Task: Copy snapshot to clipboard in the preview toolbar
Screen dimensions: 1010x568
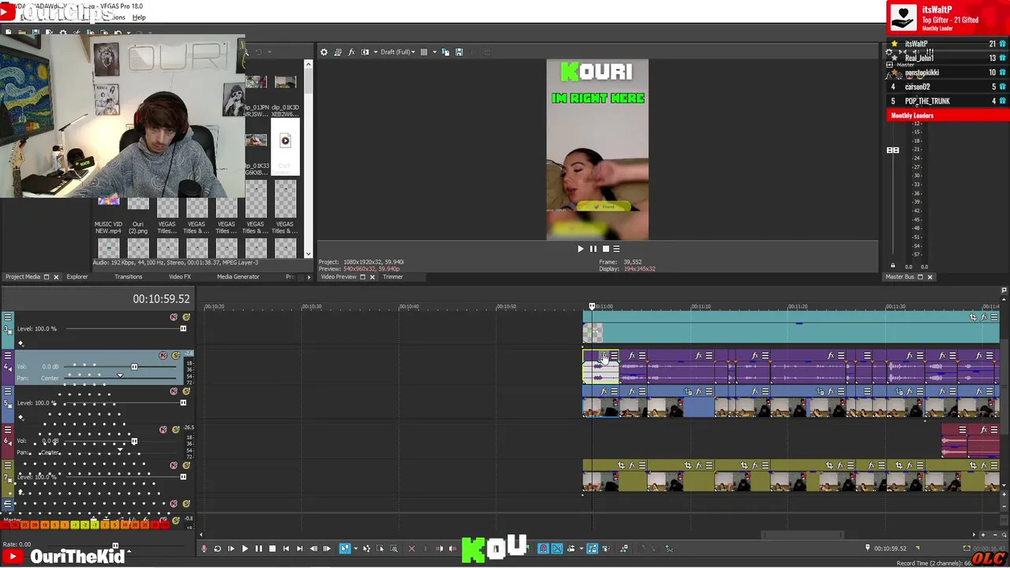Action: point(446,52)
